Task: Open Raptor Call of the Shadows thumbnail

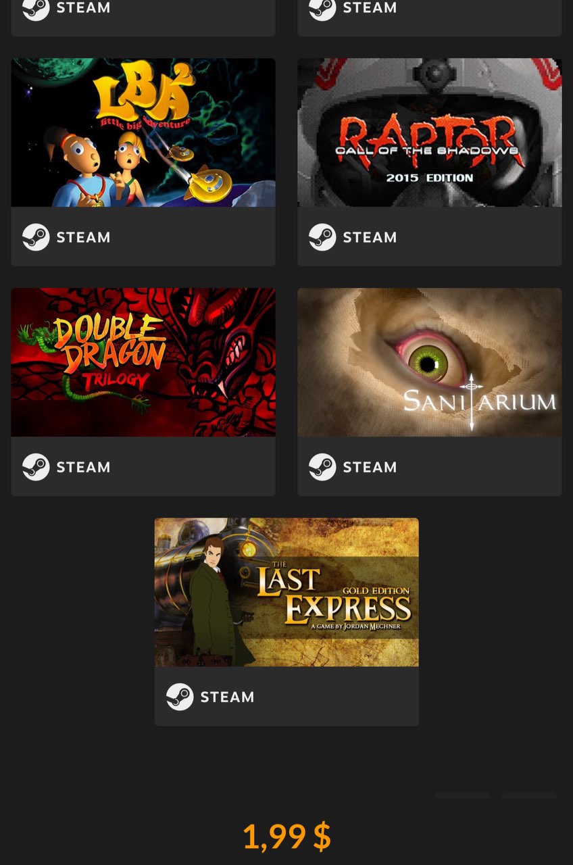Action: [x=430, y=132]
